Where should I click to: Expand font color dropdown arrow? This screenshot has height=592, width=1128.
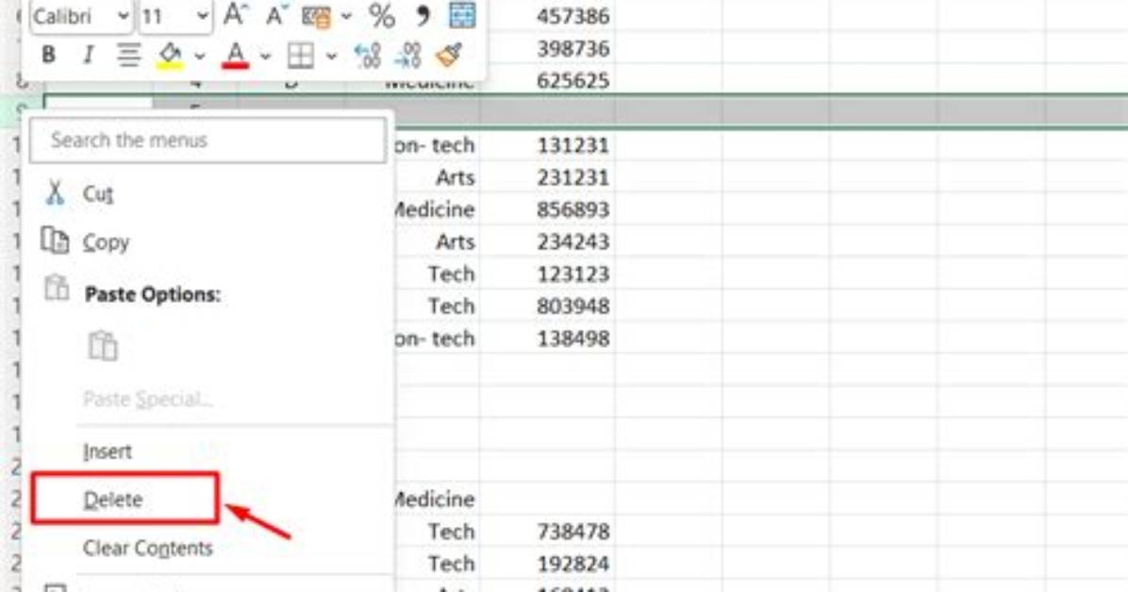(265, 56)
